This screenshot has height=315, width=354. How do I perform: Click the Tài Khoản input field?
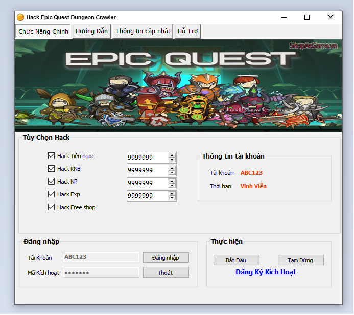point(101,257)
